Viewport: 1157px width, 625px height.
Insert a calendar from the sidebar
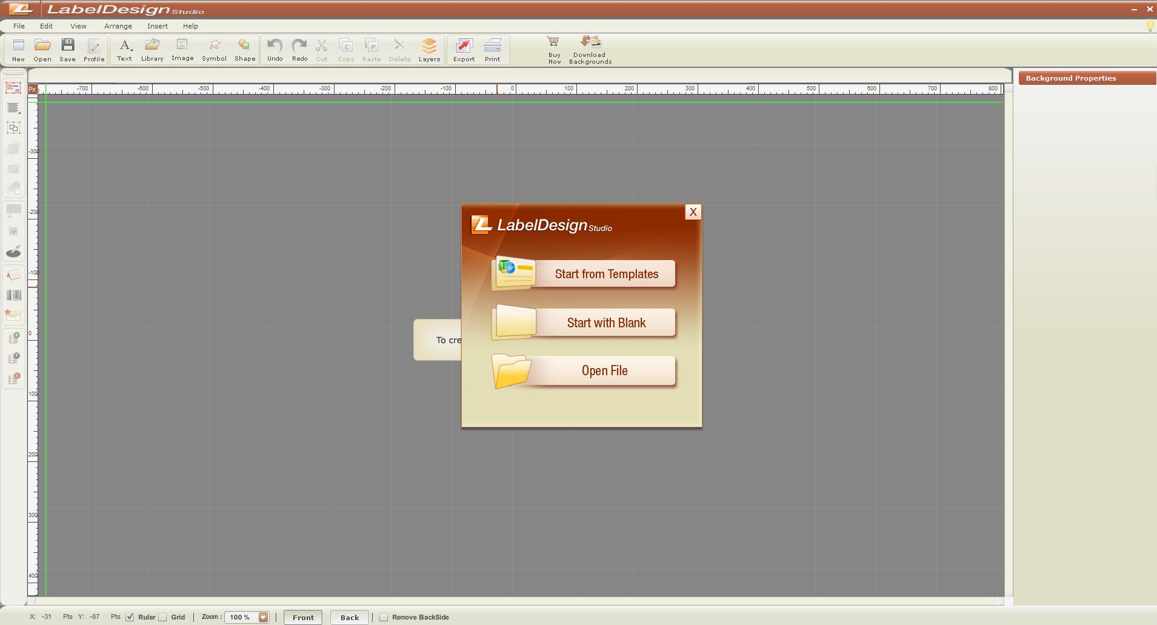coord(13,275)
